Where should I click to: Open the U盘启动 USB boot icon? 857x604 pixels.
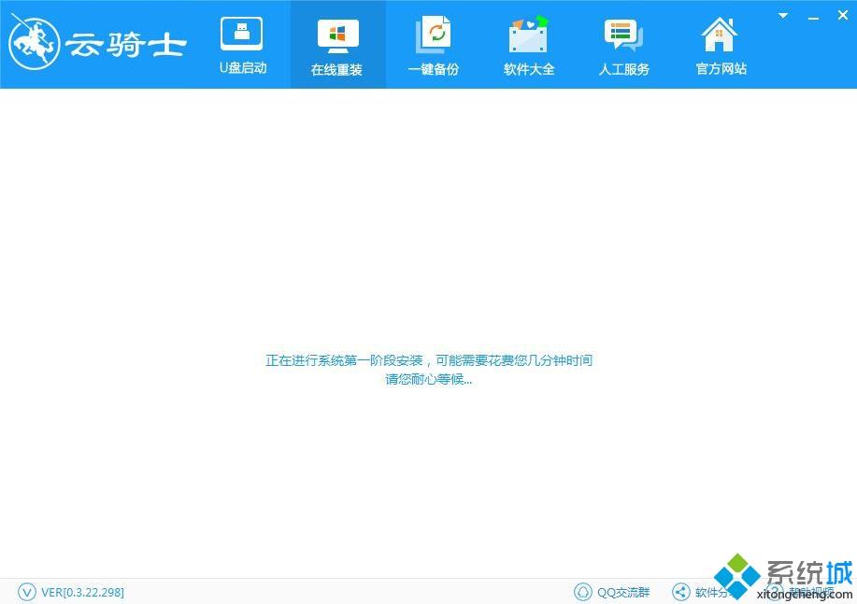[x=241, y=35]
